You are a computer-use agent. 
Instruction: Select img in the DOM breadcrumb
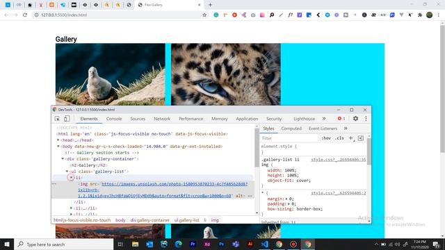215,220
